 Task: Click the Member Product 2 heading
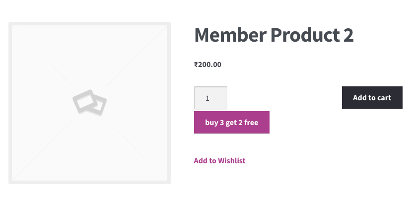click(274, 35)
